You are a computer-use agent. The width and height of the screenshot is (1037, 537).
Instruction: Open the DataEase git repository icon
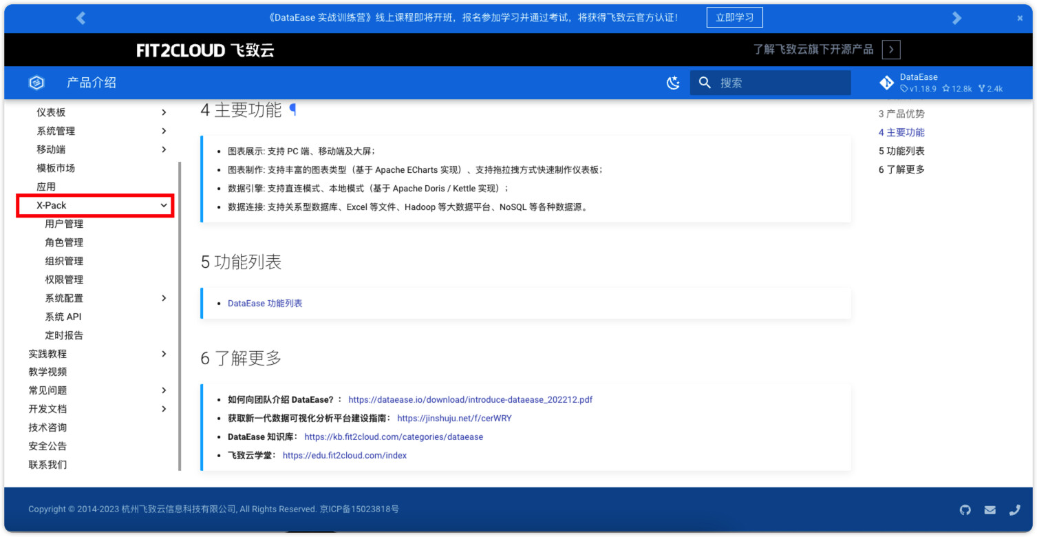887,83
